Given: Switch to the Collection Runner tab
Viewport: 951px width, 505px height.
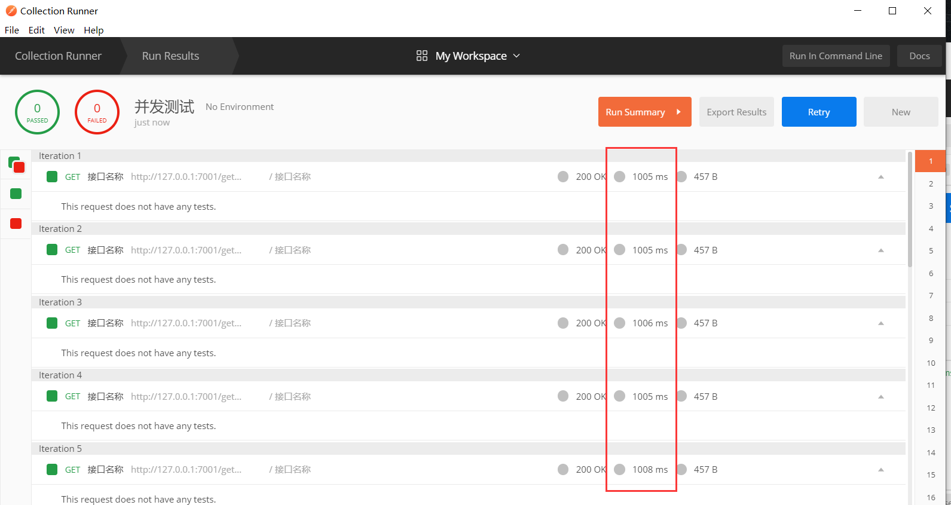Looking at the screenshot, I should pos(59,56).
